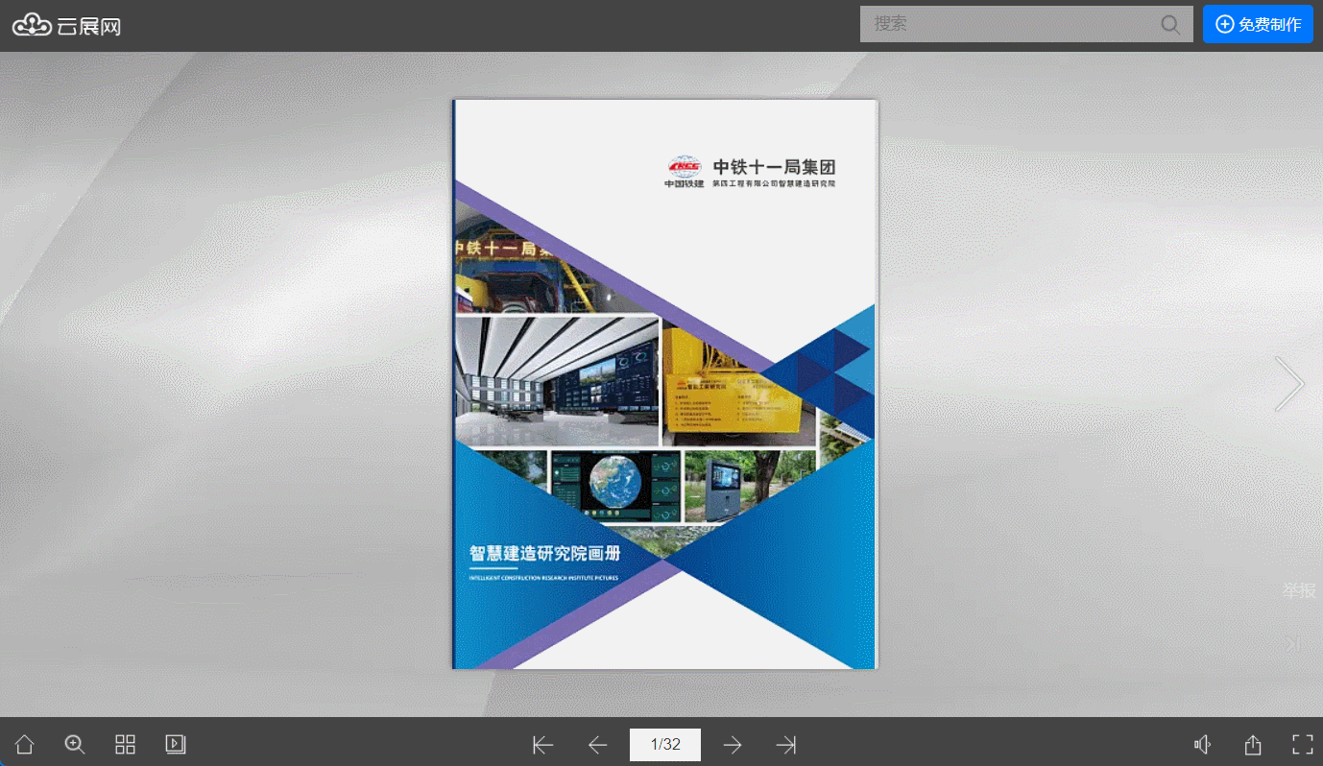Click the share icon
The width and height of the screenshot is (1323, 766).
click(x=1253, y=744)
